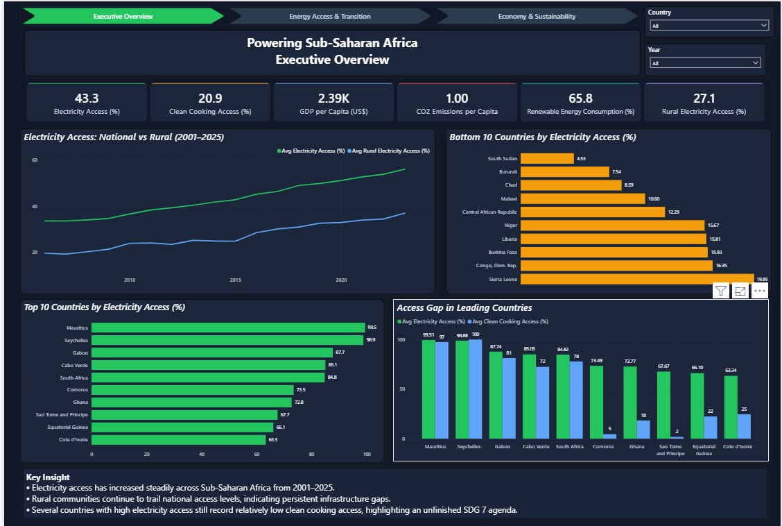Select the Niger bar in Bottom 10 chart
The image size is (782, 526).
[612, 226]
